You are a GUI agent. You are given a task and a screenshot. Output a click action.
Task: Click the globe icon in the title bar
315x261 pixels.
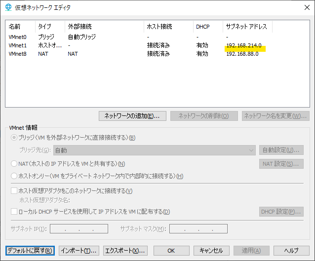[8, 7]
